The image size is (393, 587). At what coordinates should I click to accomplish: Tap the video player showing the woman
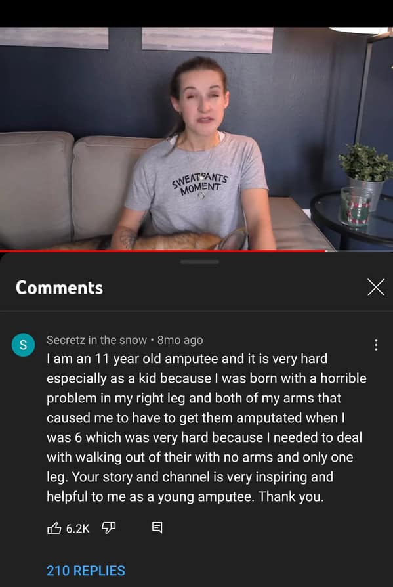[196, 139]
